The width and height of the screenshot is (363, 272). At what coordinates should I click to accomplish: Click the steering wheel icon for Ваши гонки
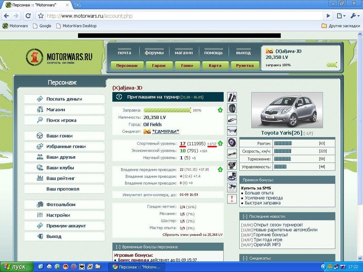pyautogui.click(x=40, y=136)
